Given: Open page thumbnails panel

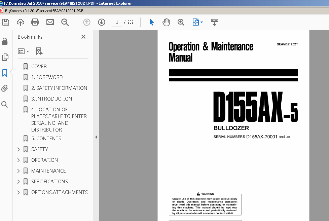Looking at the screenshot, I should click(5, 57).
